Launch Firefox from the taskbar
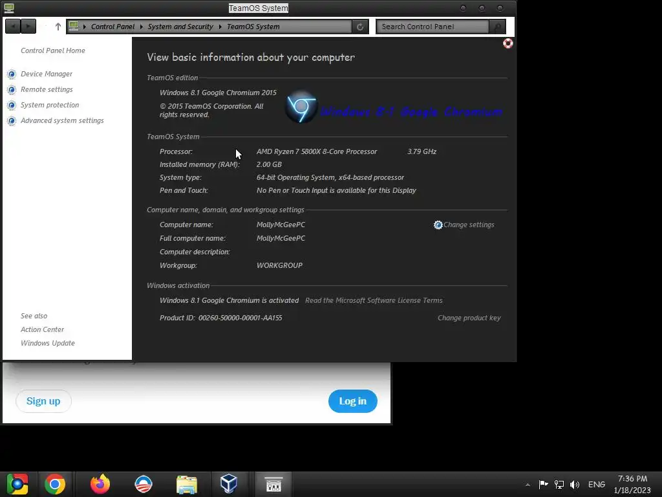This screenshot has height=497, width=662. coord(100,484)
